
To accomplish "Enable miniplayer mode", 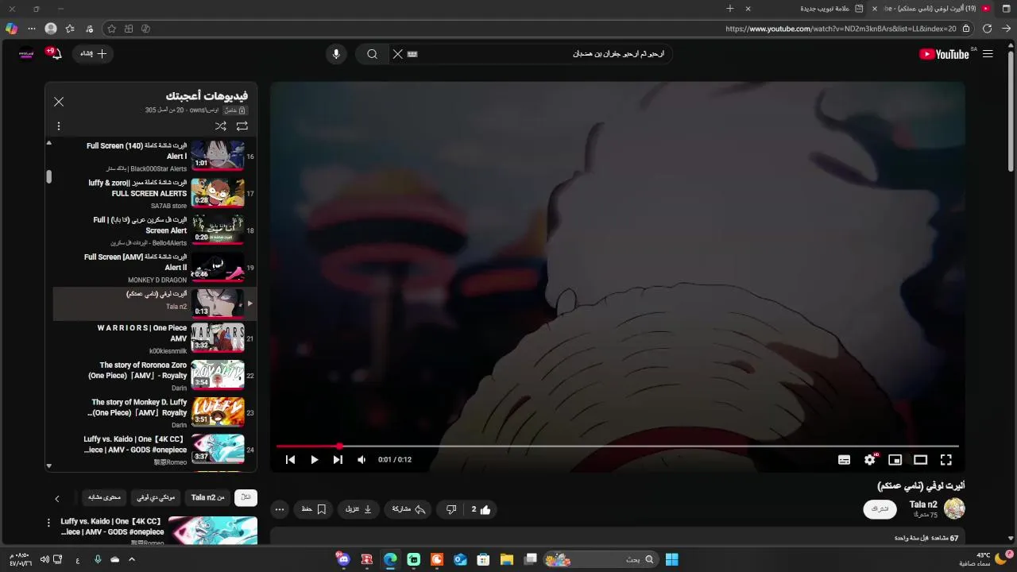I will pos(895,459).
